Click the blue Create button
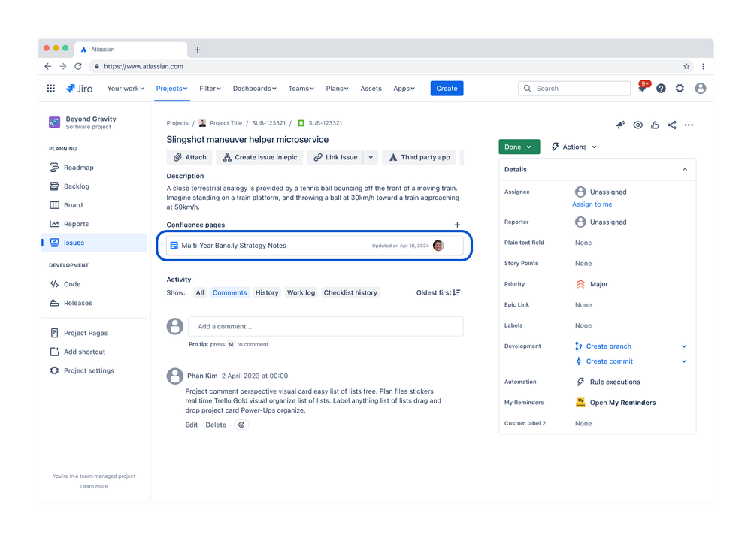 click(x=447, y=88)
